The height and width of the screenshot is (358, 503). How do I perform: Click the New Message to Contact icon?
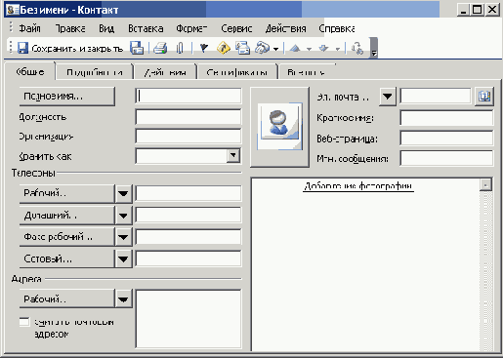tap(243, 48)
